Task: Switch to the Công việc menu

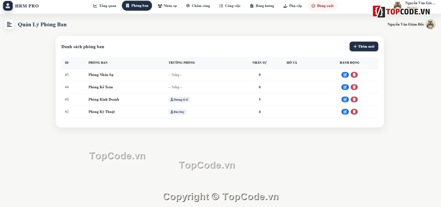Action: pyautogui.click(x=230, y=6)
